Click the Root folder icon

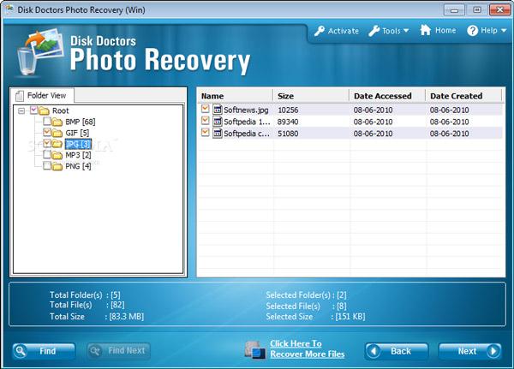click(x=44, y=110)
